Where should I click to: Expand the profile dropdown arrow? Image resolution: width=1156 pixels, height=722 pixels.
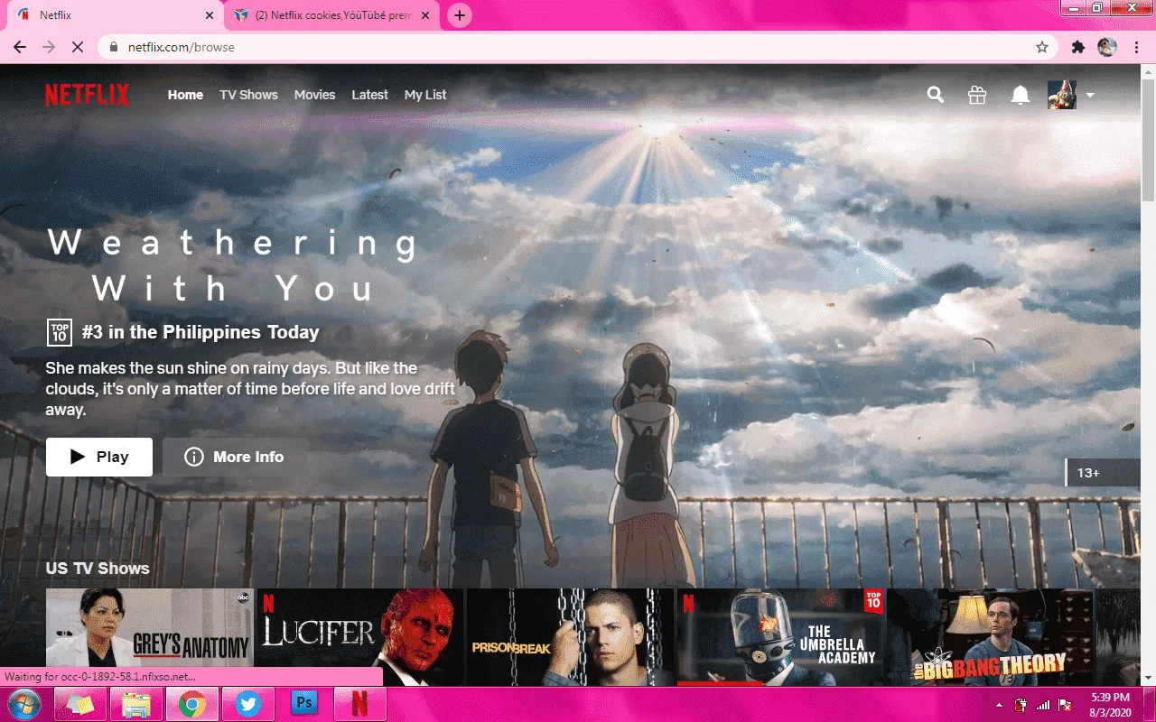(x=1090, y=96)
